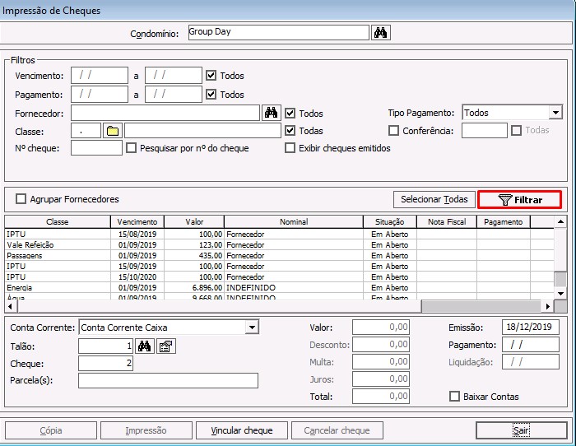Click bottom Pagamento date field
576x446 pixels.
pos(531,345)
